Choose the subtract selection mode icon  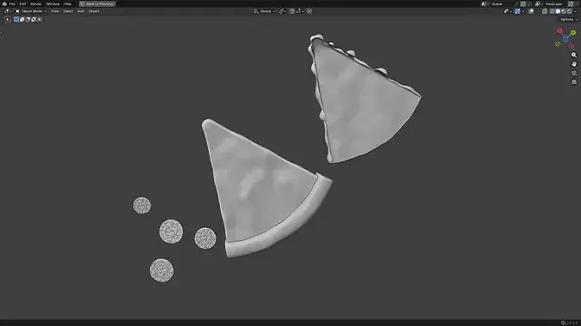pos(28,19)
